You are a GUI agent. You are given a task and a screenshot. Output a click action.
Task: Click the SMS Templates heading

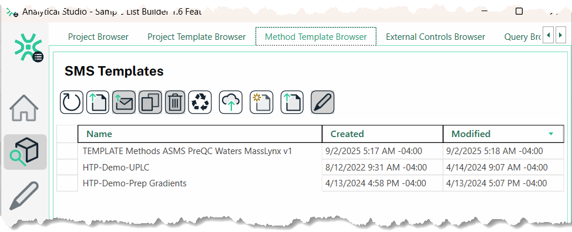pyautogui.click(x=114, y=71)
